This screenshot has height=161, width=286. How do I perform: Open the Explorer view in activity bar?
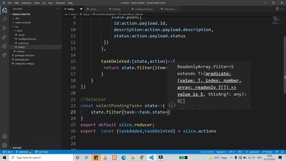[x=4, y=10]
